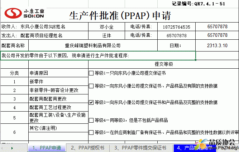
Task: Select the 配套商工装\设备\生产设施更改 cell
Action: pos(58,118)
